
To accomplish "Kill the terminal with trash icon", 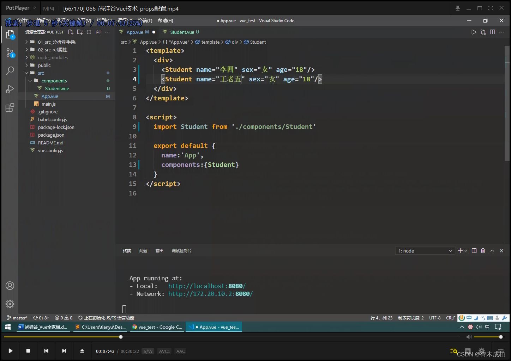I will click(483, 251).
